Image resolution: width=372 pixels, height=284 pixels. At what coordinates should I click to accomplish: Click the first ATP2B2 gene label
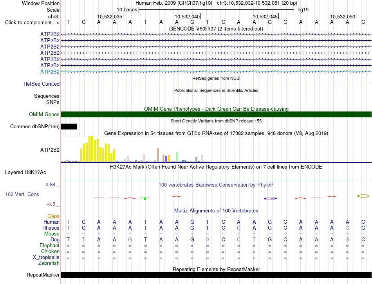pos(50,34)
